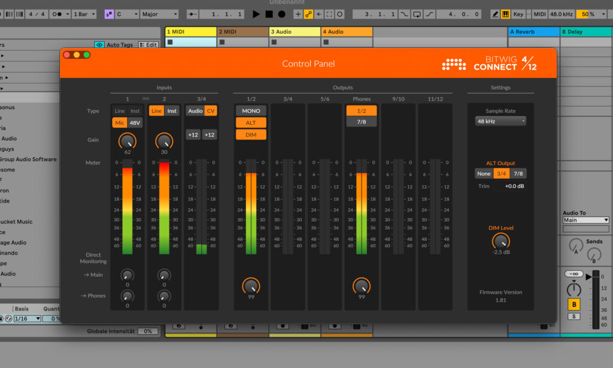Toggle the pencil Draw Mode icon

pos(495,14)
